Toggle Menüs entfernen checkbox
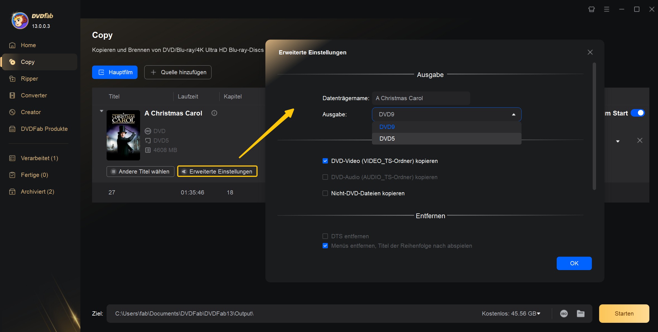 click(x=325, y=246)
